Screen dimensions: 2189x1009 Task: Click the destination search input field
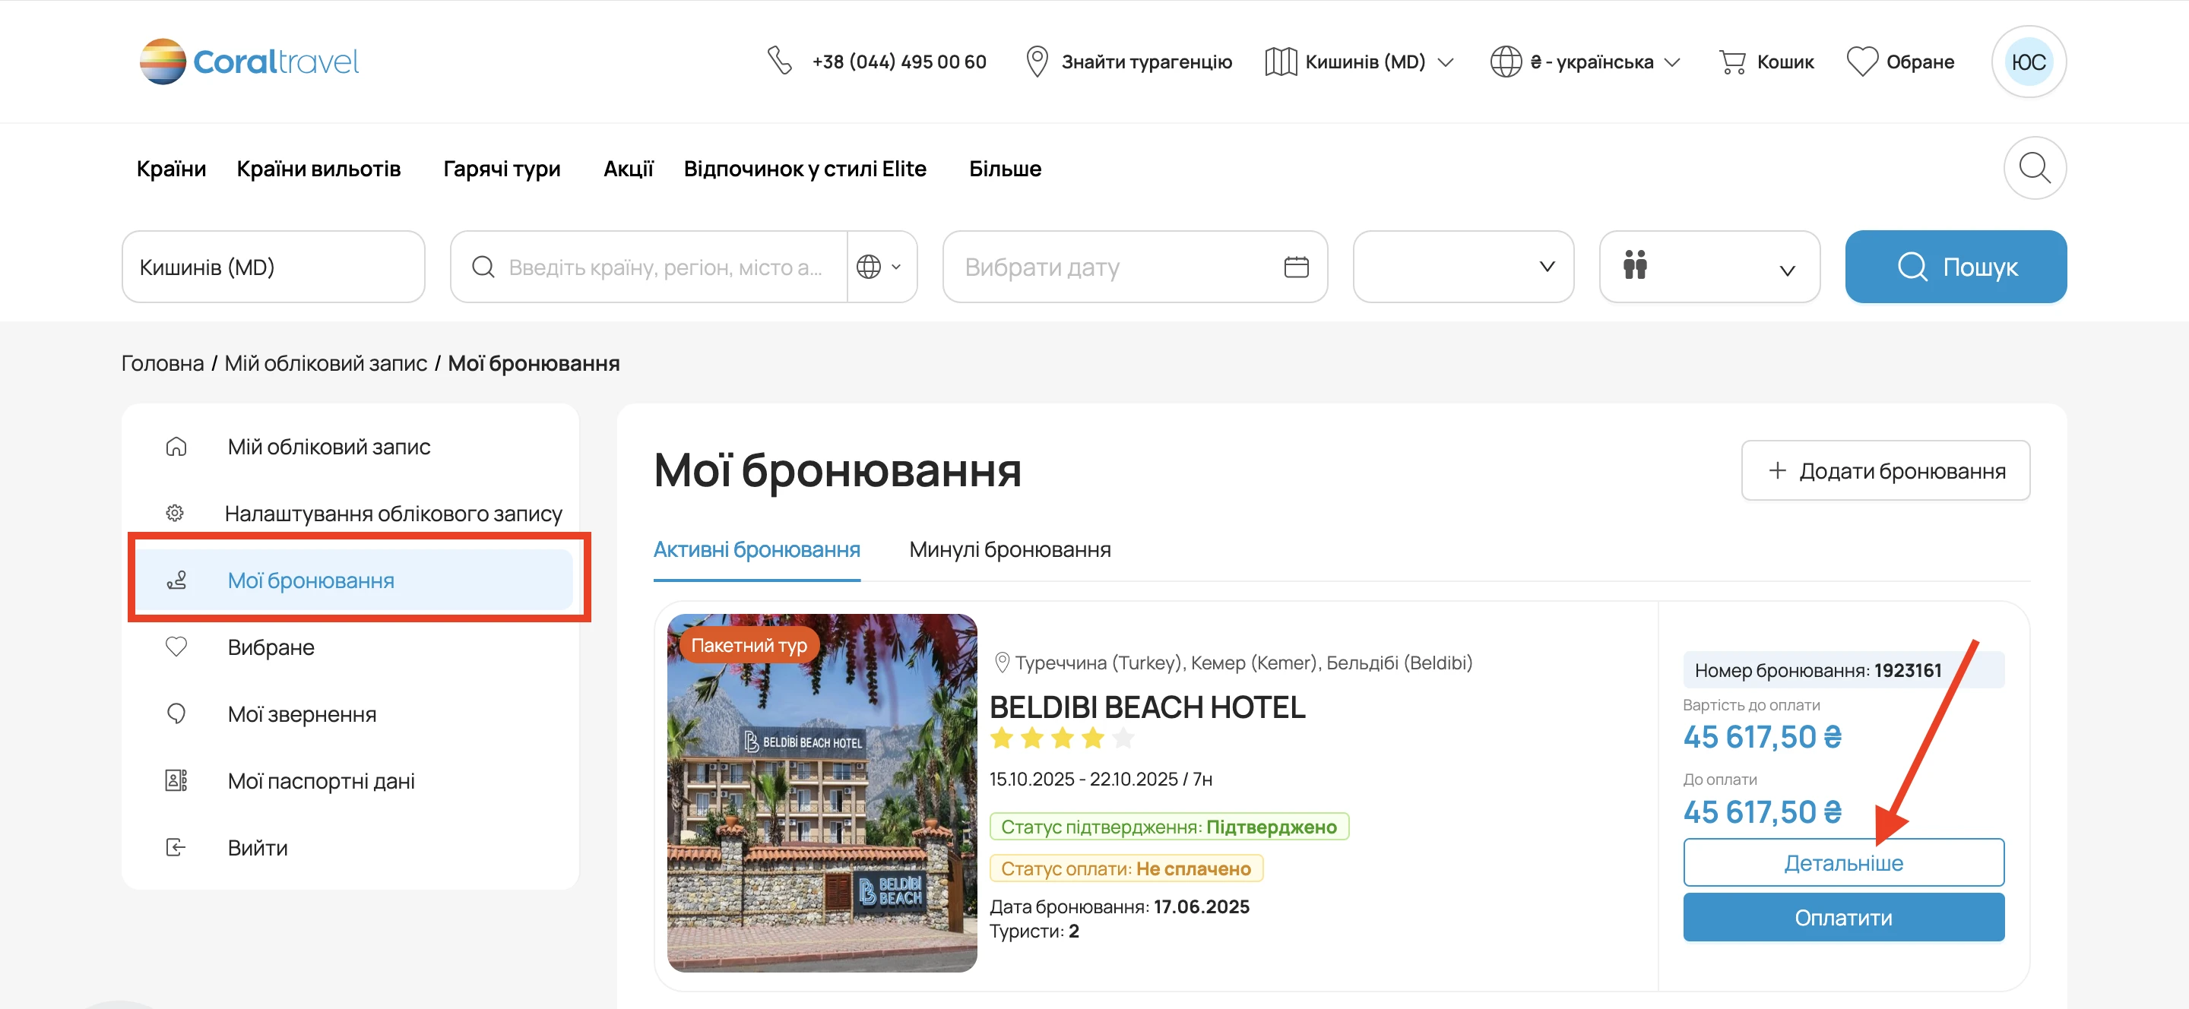coord(665,267)
